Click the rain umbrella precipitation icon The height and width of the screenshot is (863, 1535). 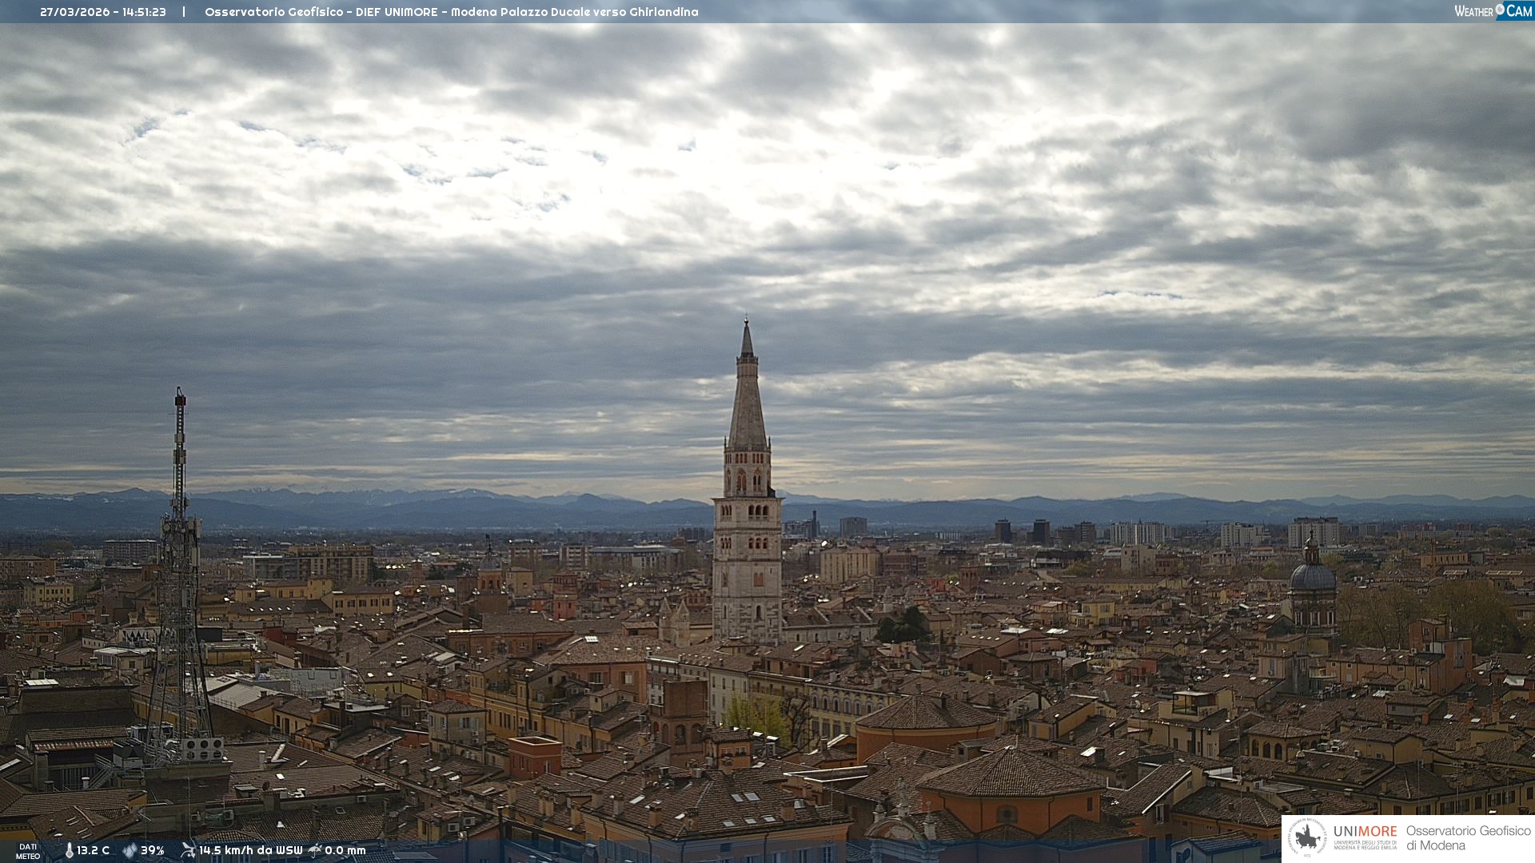pyautogui.click(x=315, y=850)
